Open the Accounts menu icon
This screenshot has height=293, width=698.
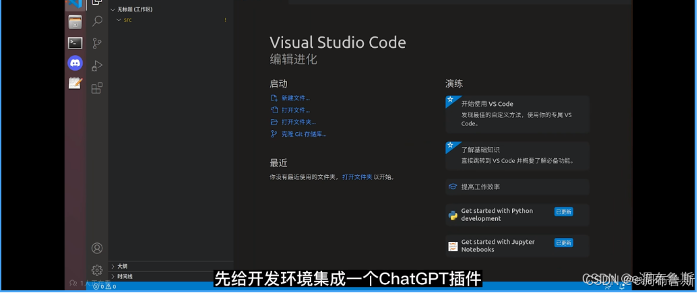click(97, 248)
